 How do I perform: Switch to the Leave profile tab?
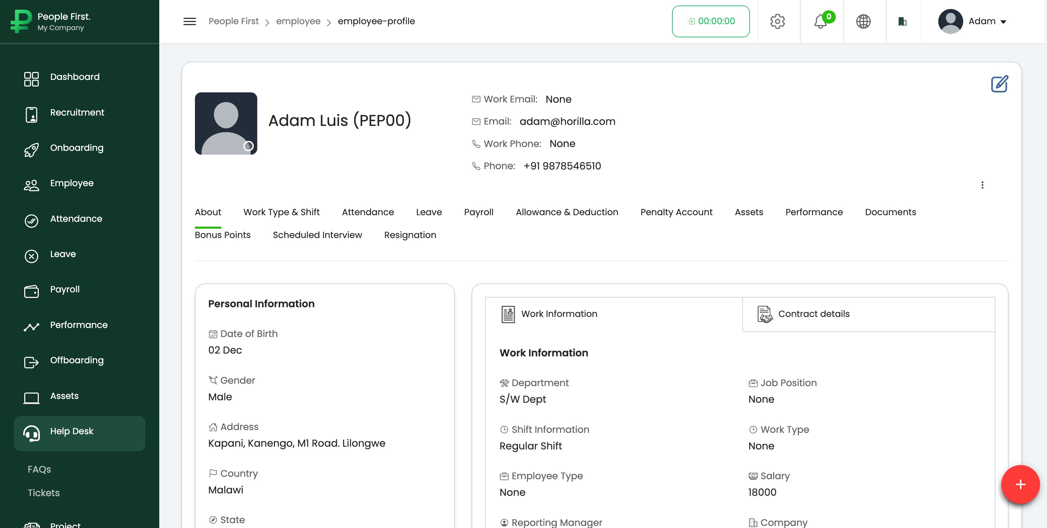(x=429, y=212)
